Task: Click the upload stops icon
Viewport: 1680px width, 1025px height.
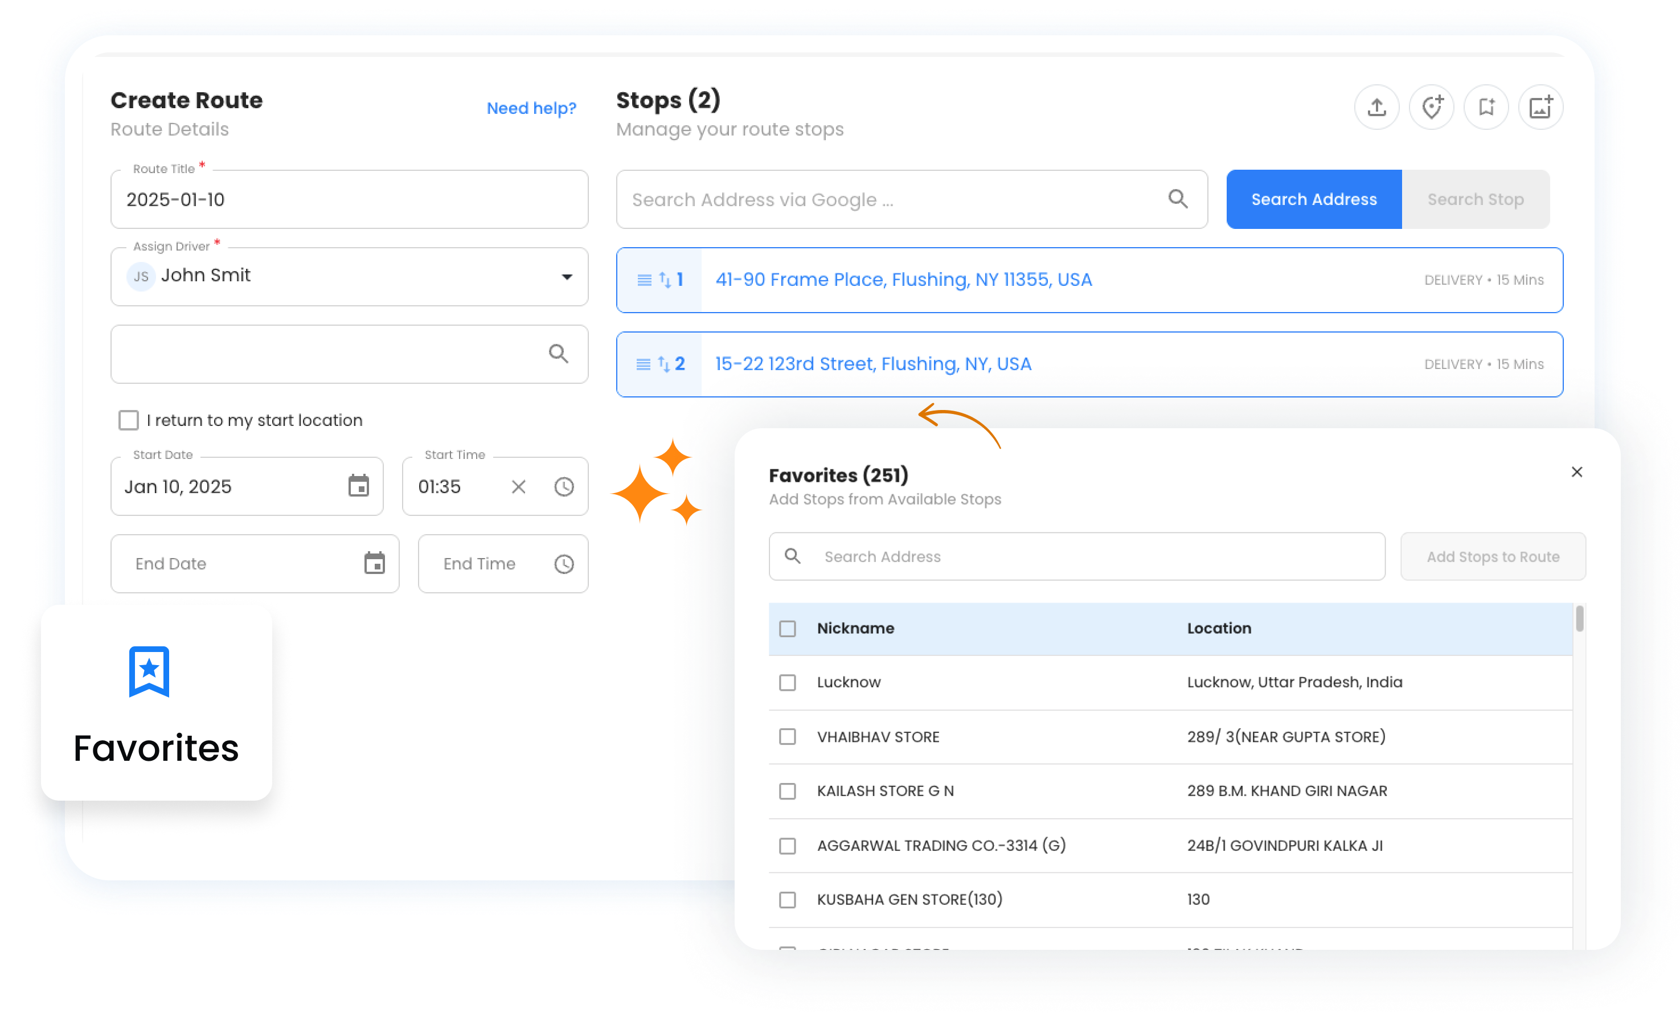Action: 1376,107
